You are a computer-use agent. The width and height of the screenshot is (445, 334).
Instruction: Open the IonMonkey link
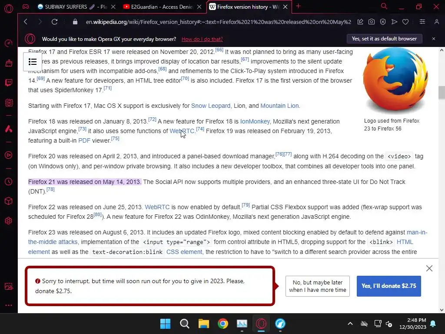tap(255, 122)
